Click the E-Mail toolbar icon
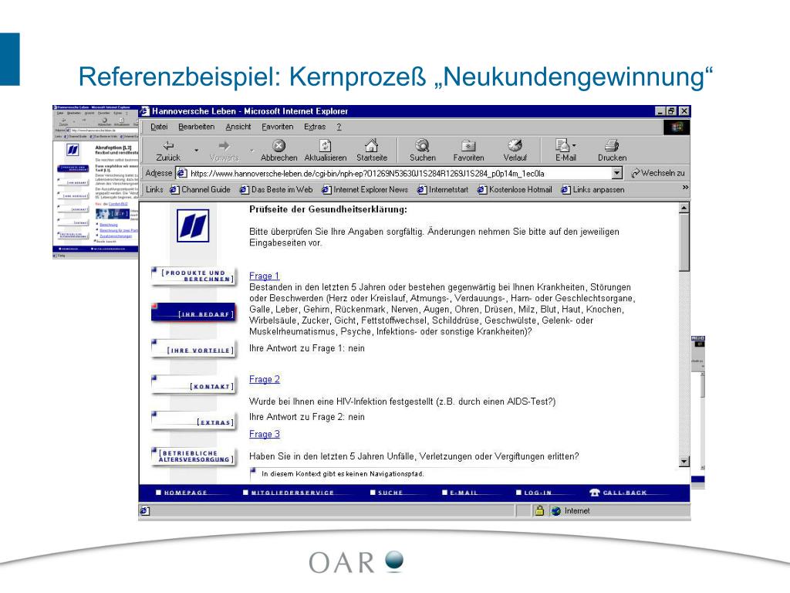Screen dimensions: 790x593 coord(562,146)
